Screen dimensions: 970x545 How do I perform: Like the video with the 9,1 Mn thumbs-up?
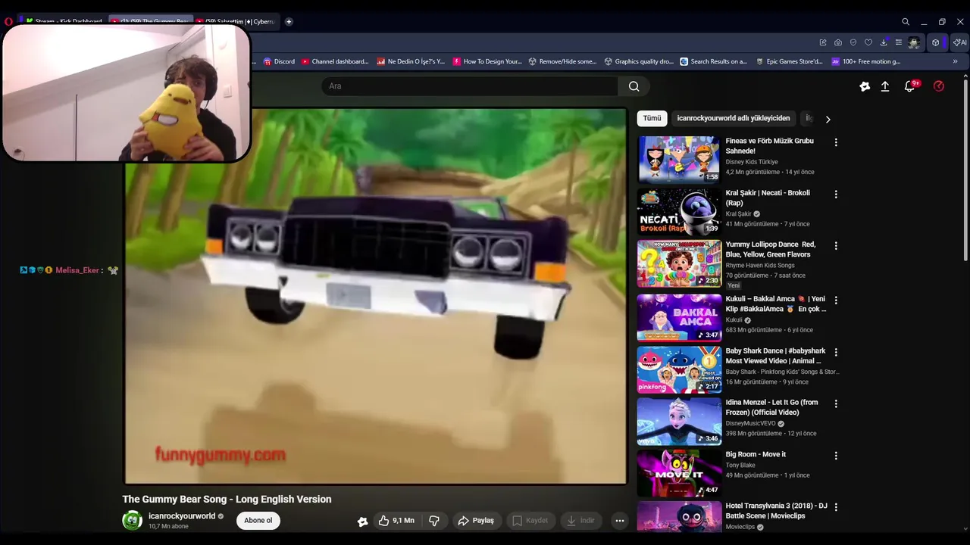click(x=396, y=521)
